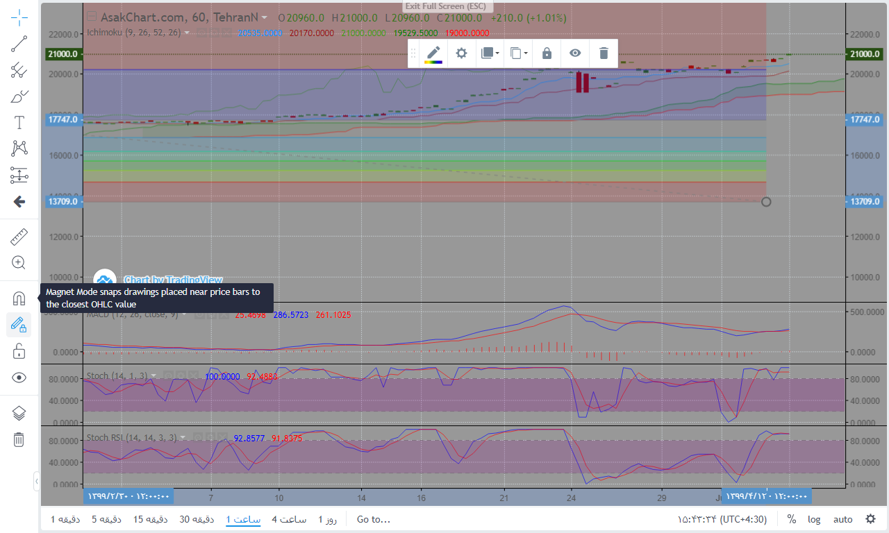Toggle percentage scale %
Screen dimensions: 889x533
point(792,519)
